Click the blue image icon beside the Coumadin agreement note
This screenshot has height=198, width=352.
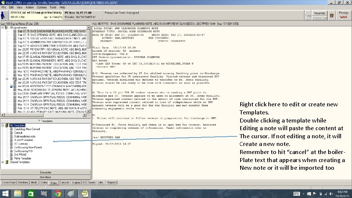point(11,86)
